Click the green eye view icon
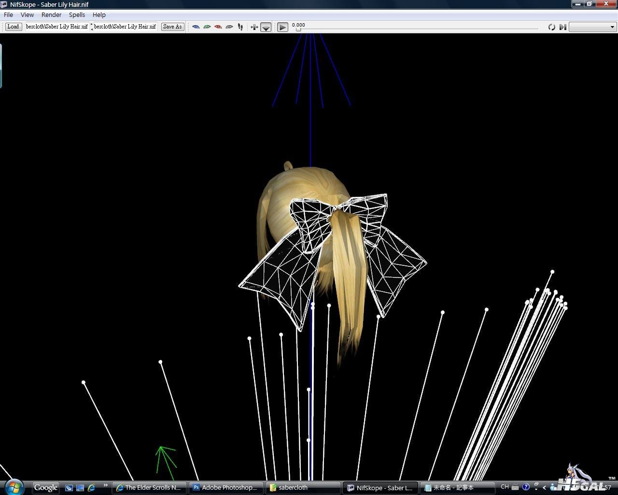Image resolution: width=618 pixels, height=495 pixels. pos(207,27)
